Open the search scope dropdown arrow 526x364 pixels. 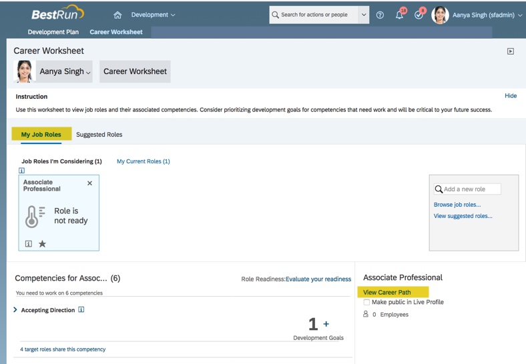(364, 15)
